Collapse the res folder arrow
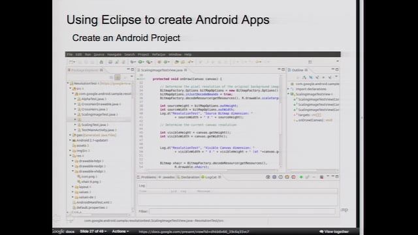Image resolution: width=418 pixels, height=235 pixels. click(x=71, y=155)
